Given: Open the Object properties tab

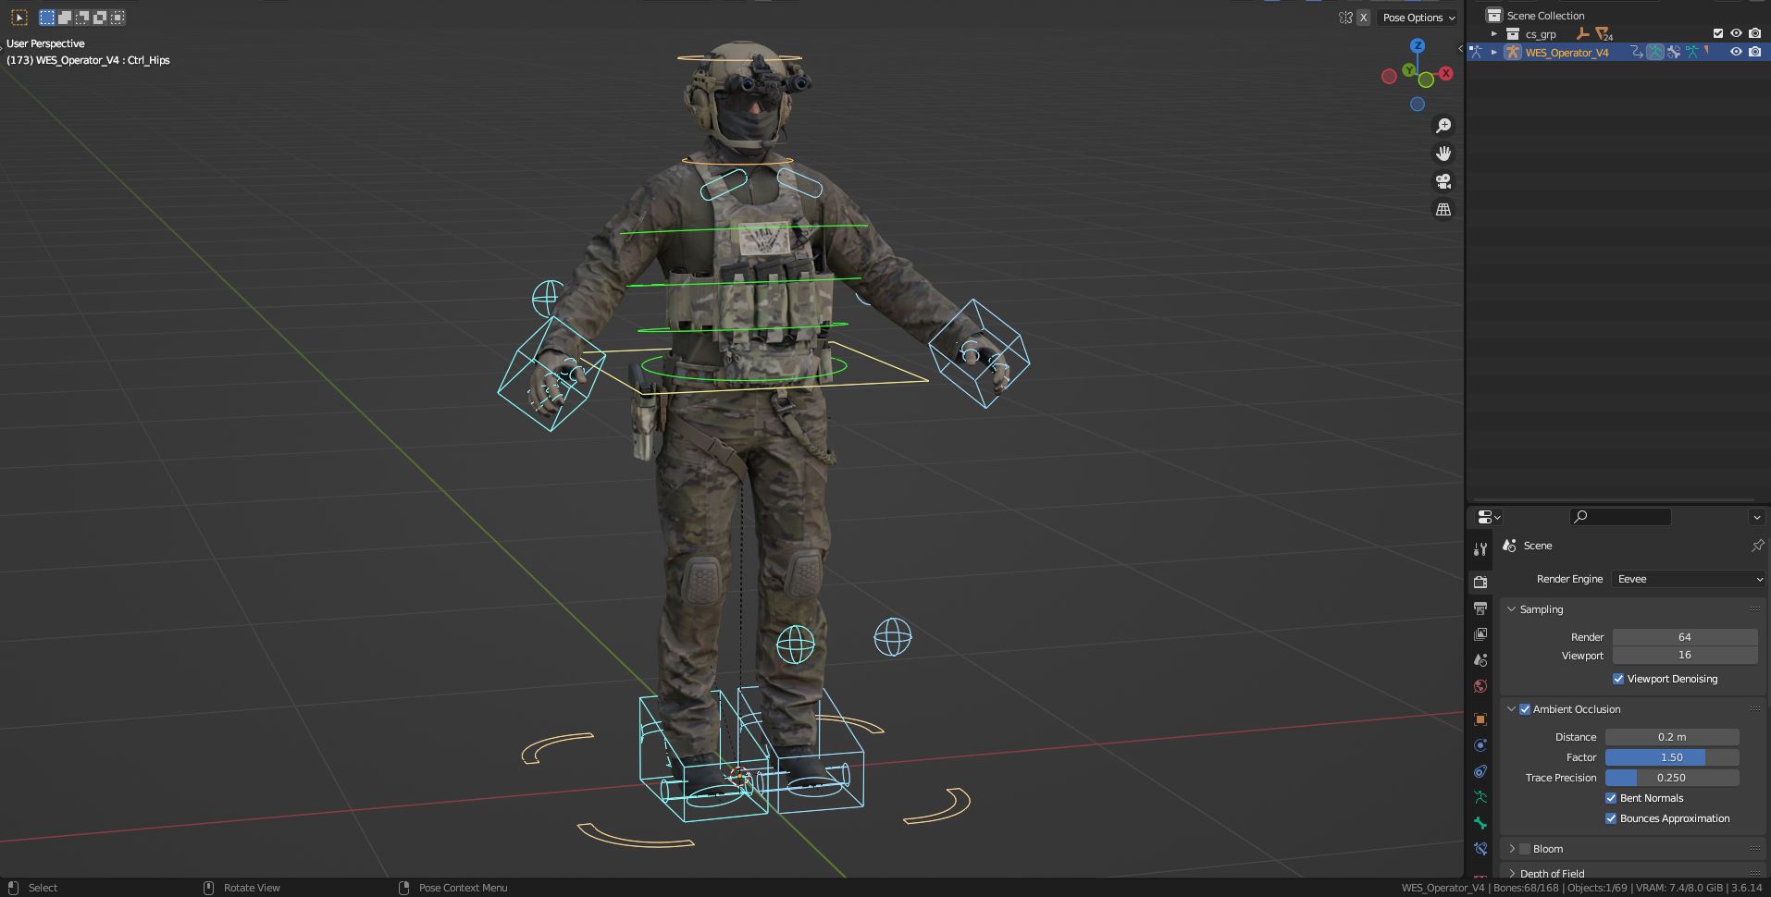Looking at the screenshot, I should point(1480,719).
